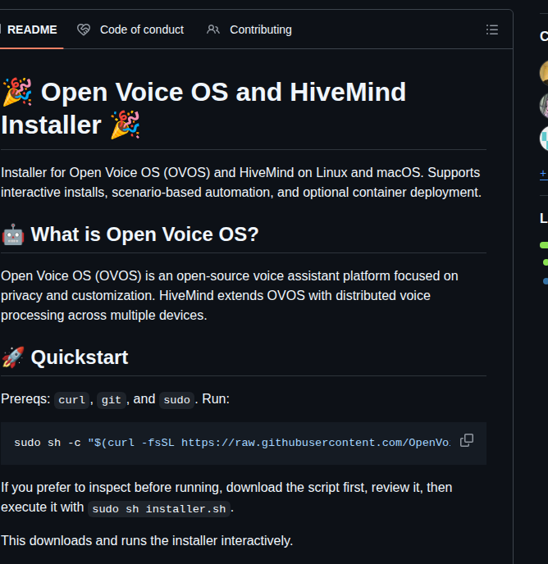Click the What is Open Voice OS? heading

coord(144,234)
